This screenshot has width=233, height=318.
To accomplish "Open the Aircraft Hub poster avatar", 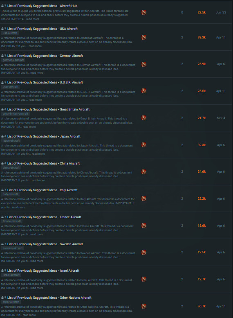I will pos(144,12).
